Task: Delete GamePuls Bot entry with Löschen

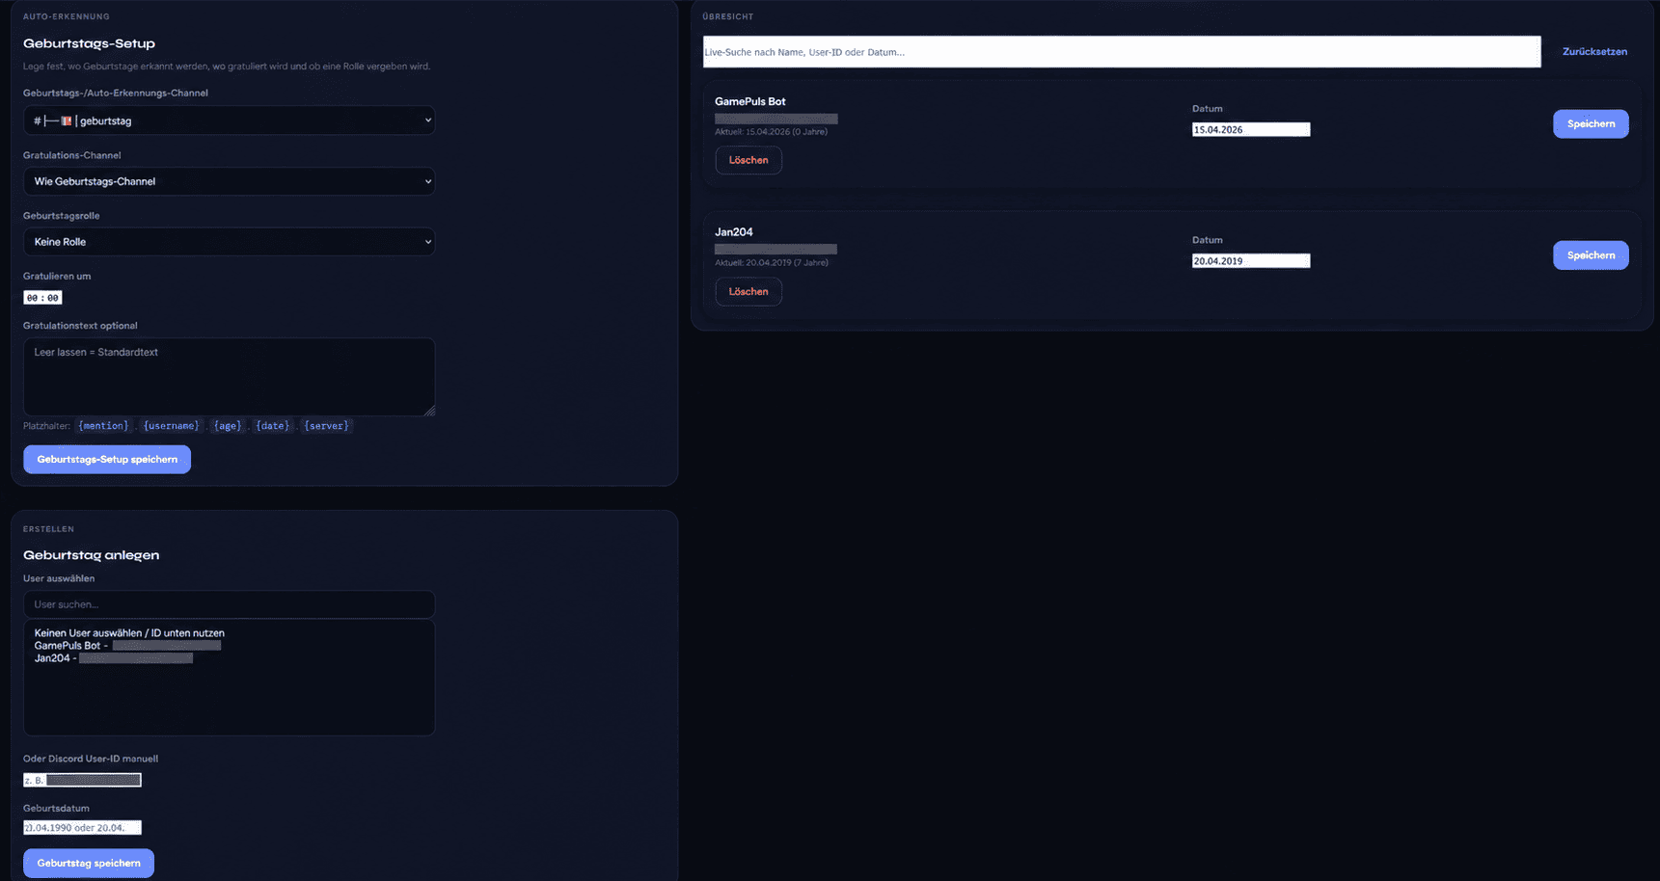Action: click(x=748, y=160)
